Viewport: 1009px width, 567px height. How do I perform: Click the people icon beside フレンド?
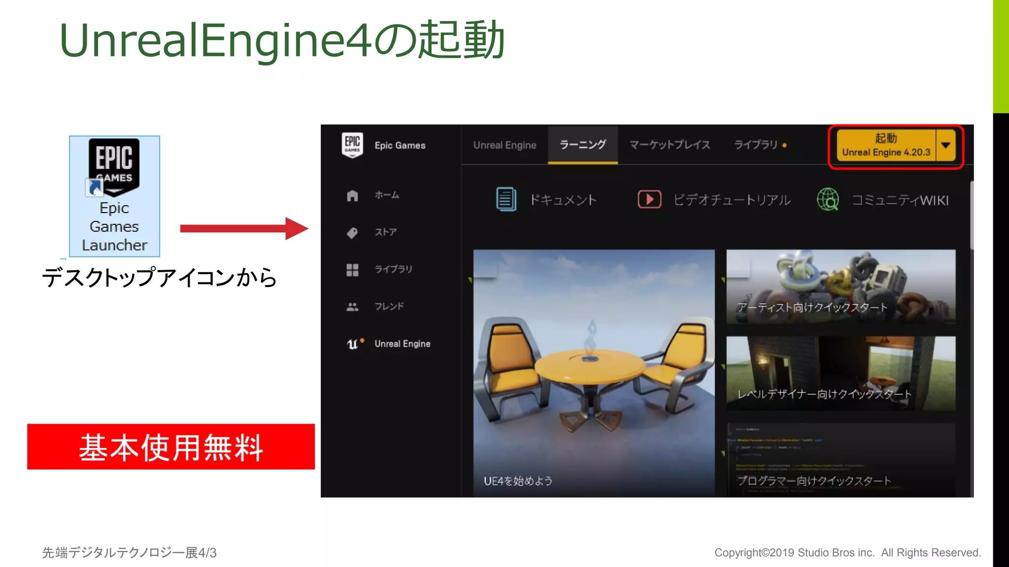tap(352, 307)
